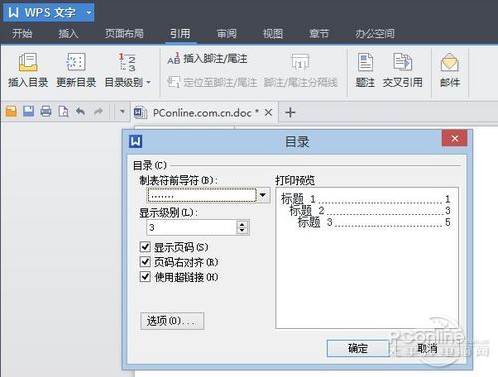
Task: Click the Caption (题注) icon
Action: [x=365, y=62]
